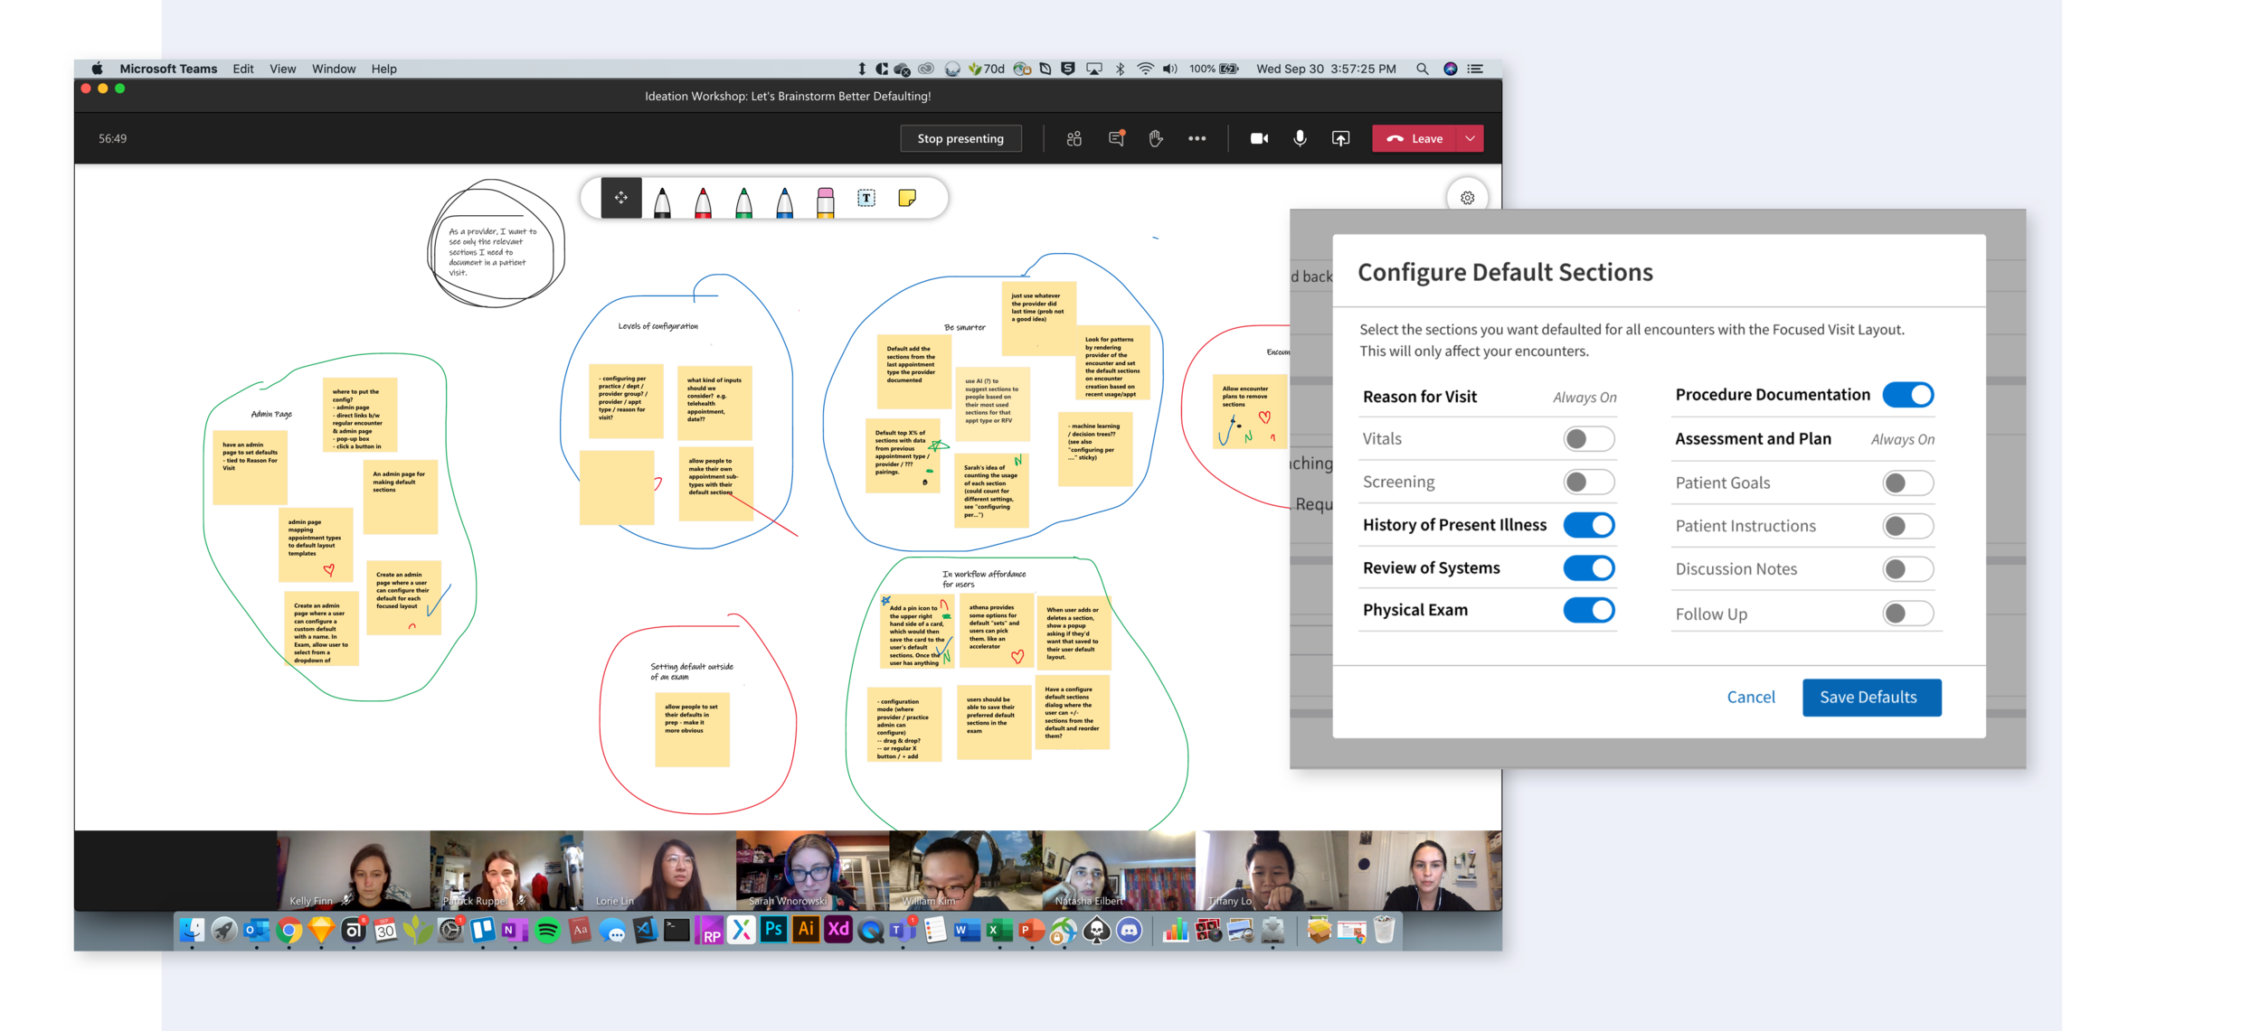The height and width of the screenshot is (1031, 2261).
Task: Toggle the camera icon in the meeting bar
Action: point(1259,138)
